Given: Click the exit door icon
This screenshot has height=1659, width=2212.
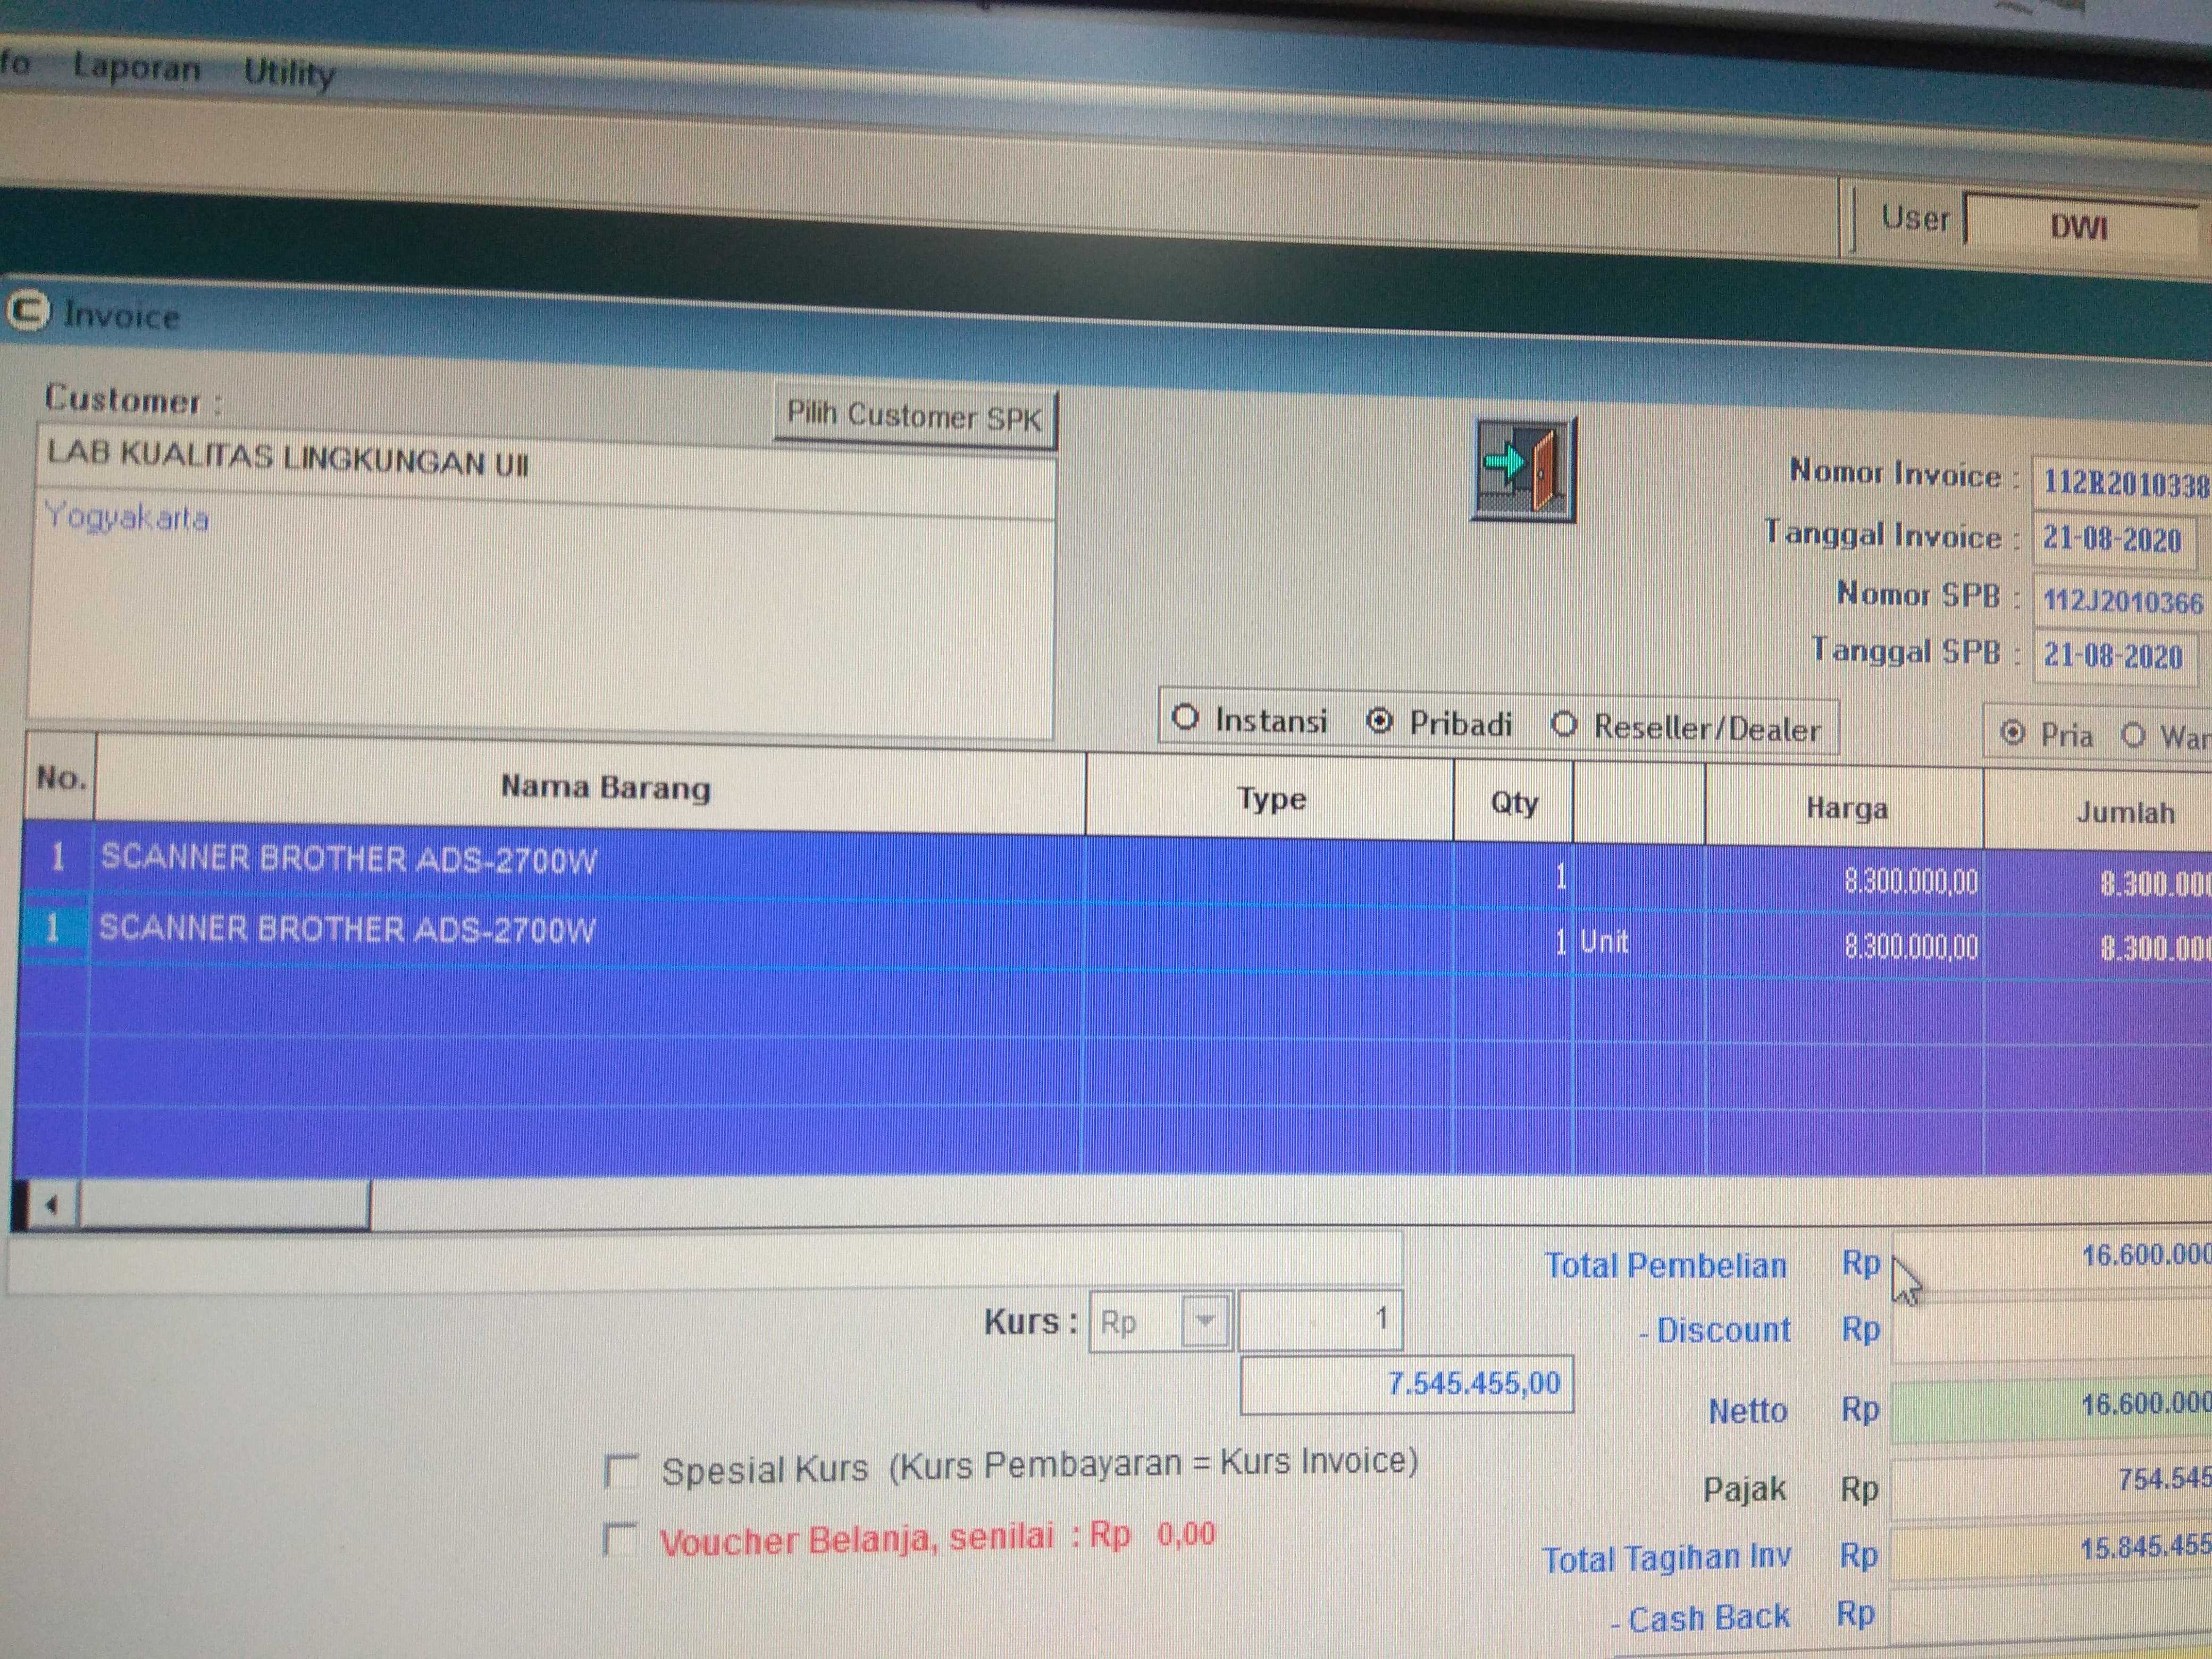Looking at the screenshot, I should (1522, 469).
